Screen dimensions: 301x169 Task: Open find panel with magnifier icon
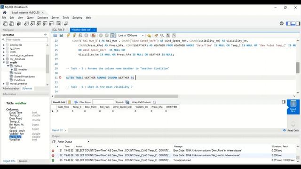162,36
